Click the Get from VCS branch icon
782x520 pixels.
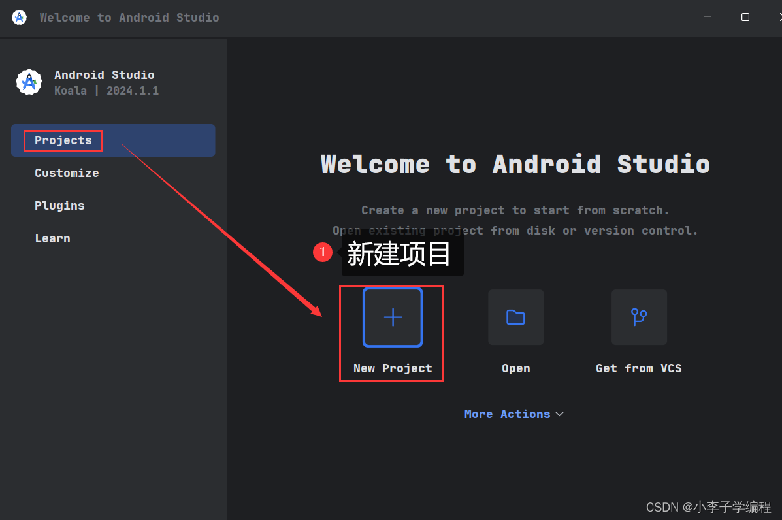click(x=639, y=317)
